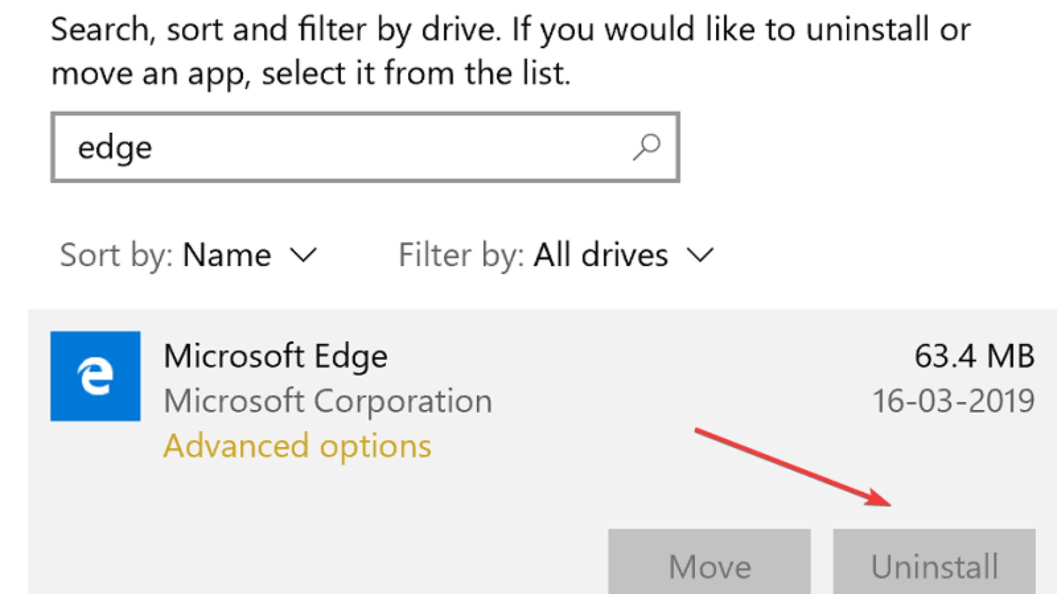Click the 16-03-2019 install date
The height and width of the screenshot is (594, 1057).
[954, 401]
